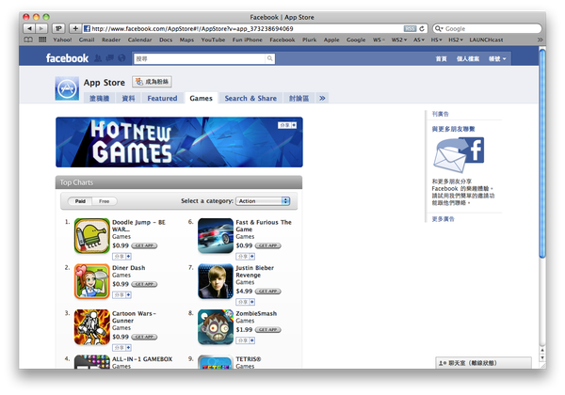This screenshot has height=395, width=565.
Task: Open the Justin Bieber Revenge app icon
Action: [216, 281]
